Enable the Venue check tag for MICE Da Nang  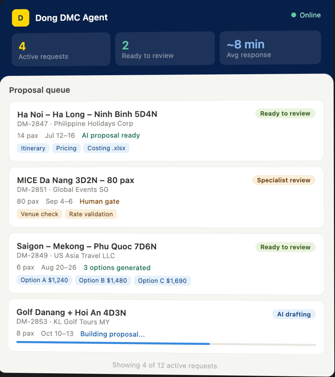39,214
